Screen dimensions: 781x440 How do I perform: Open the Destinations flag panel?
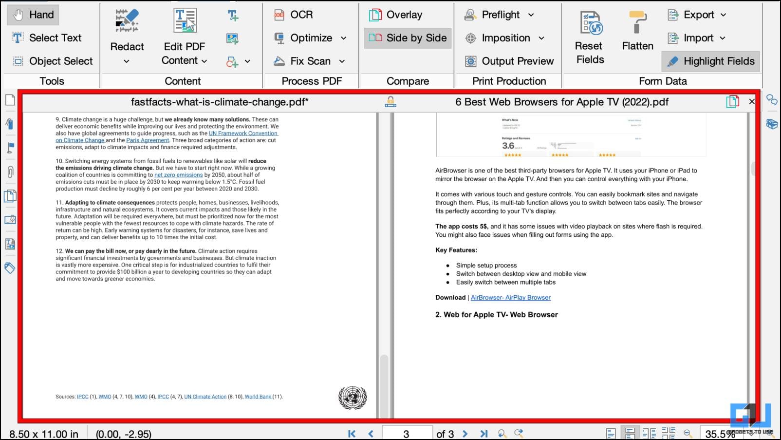[x=10, y=148]
